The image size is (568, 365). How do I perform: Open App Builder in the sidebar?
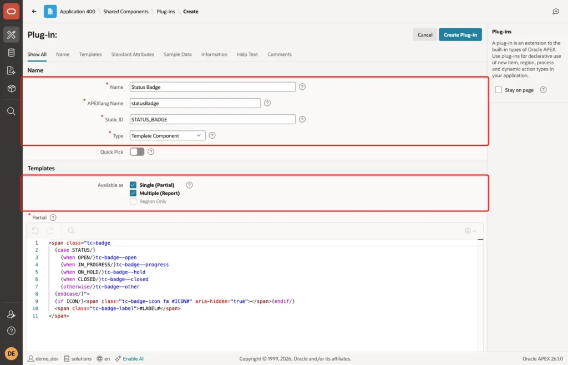click(x=11, y=34)
